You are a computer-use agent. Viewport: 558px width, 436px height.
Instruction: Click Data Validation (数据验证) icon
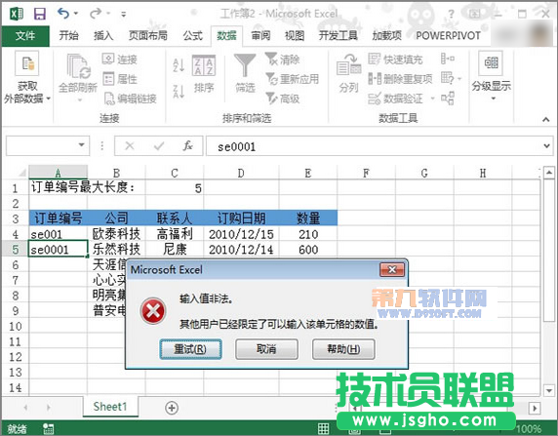(395, 99)
